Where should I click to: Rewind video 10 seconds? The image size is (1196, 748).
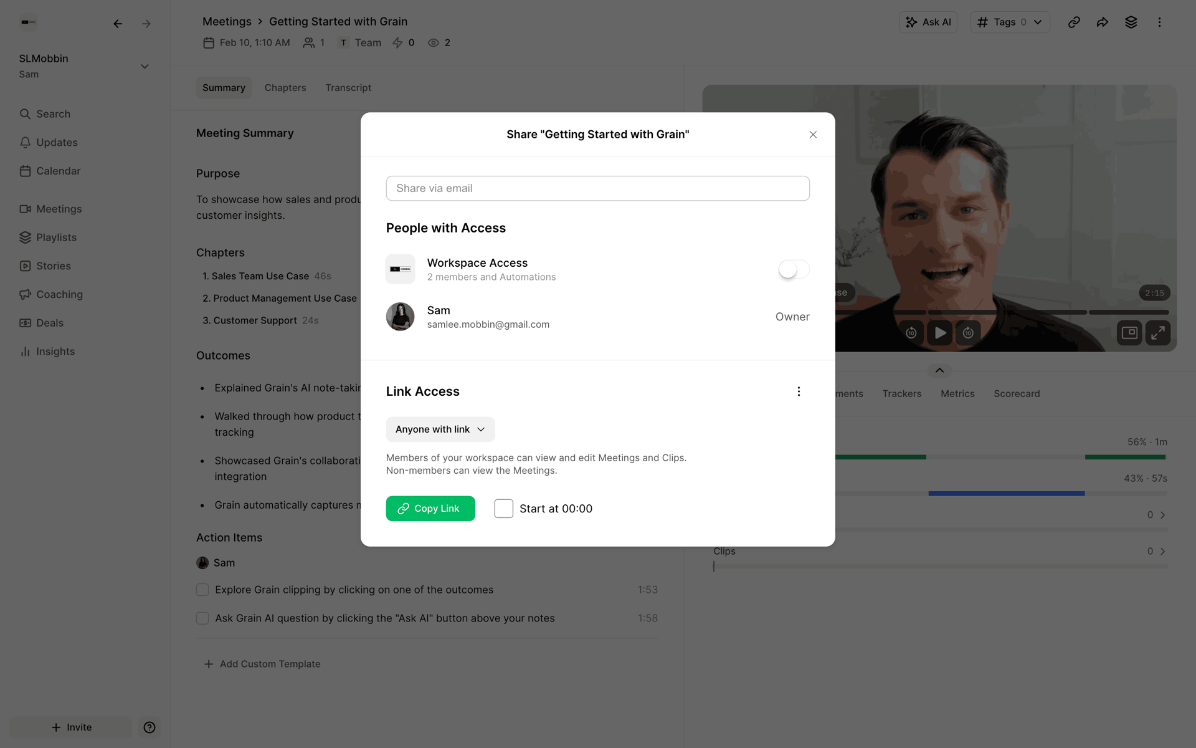coord(911,333)
